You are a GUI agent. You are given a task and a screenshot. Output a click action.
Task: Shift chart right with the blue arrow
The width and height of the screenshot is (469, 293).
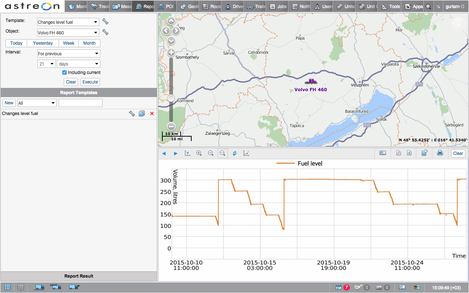(176, 153)
